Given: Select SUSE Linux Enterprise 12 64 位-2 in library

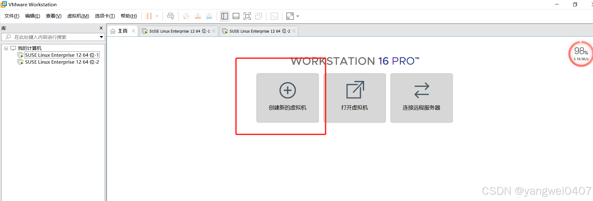Looking at the screenshot, I should pyautogui.click(x=62, y=62).
